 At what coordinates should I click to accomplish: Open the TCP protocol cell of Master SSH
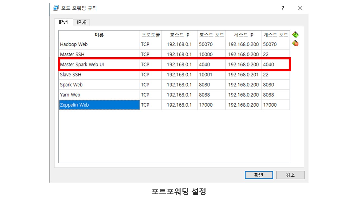coord(151,54)
